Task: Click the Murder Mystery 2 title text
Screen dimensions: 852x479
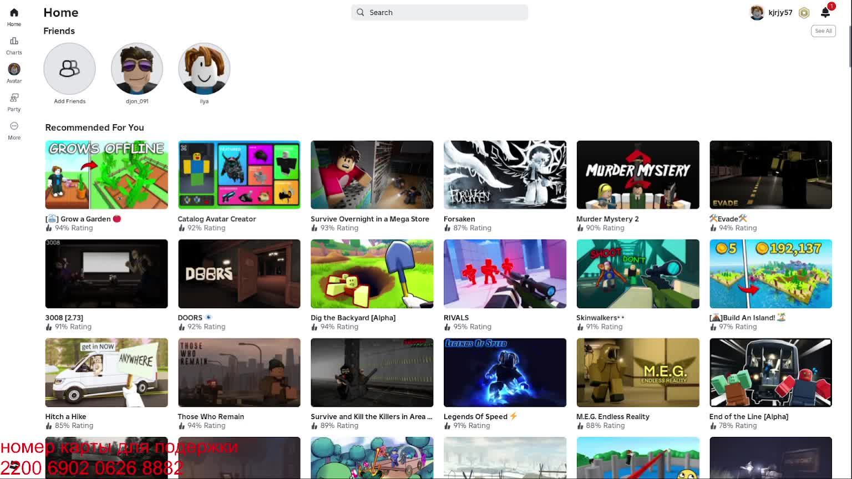Action: coord(607,219)
